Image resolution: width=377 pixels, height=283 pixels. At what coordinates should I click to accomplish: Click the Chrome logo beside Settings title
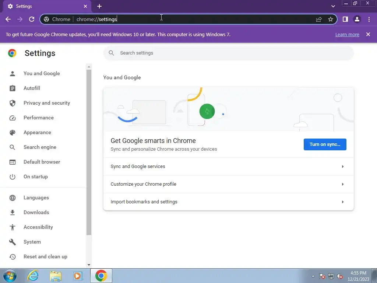tap(12, 53)
